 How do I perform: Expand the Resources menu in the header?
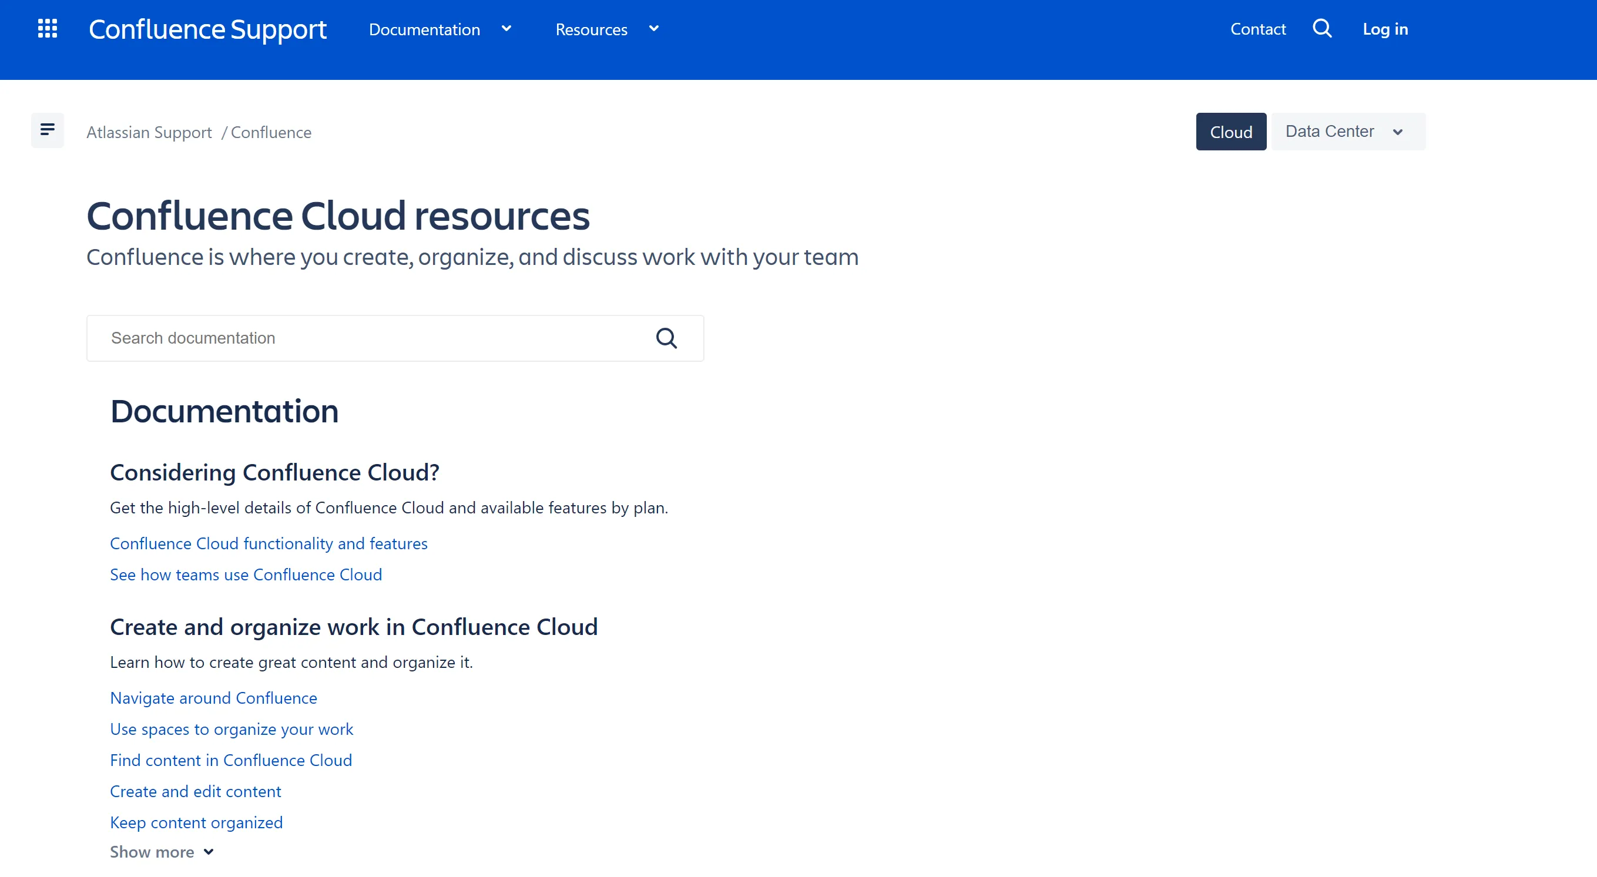point(607,29)
